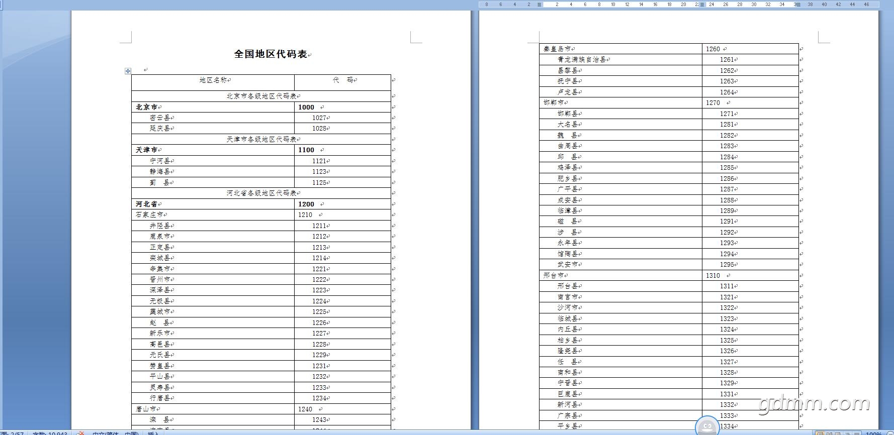Click the floating QQ penguin icon
Viewport: 894px width, 435px height.
[707, 426]
